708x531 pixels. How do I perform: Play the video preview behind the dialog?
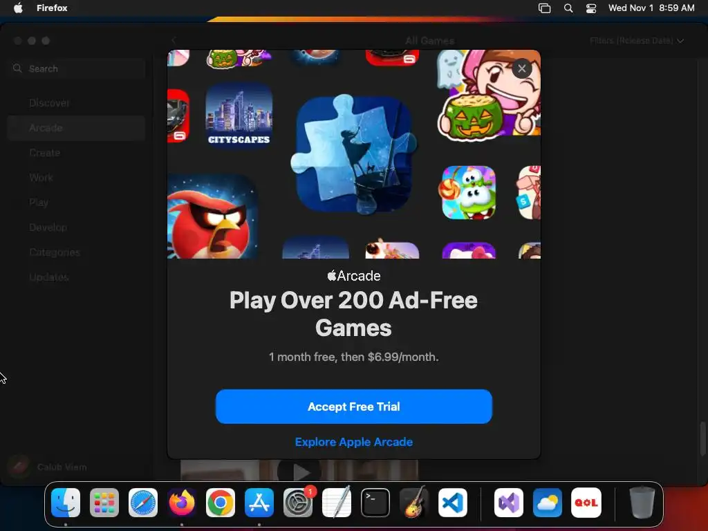299,471
